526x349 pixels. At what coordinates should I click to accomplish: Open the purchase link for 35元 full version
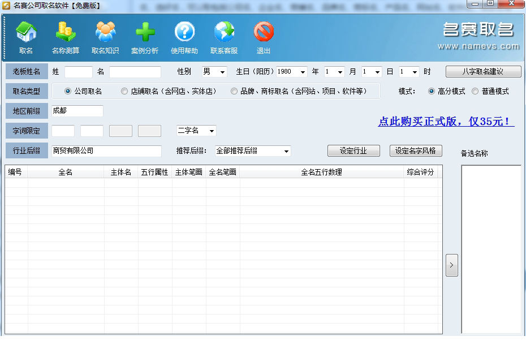445,122
